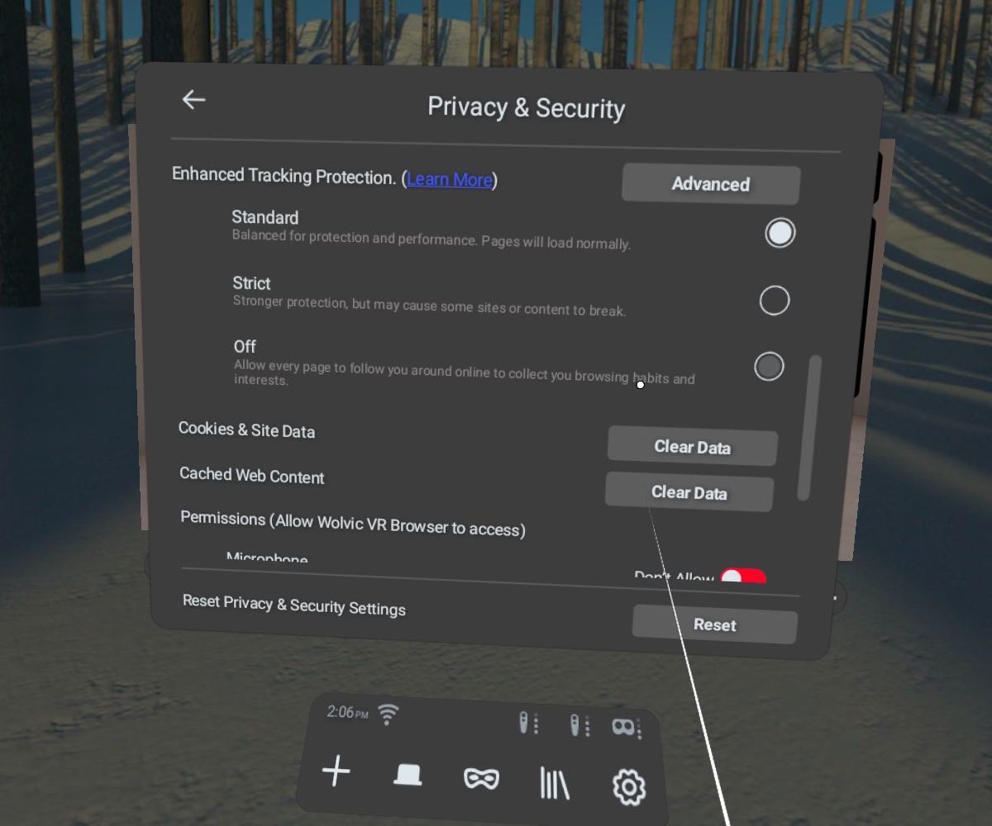Clear Data for Cached Web Content
The image size is (992, 826).
[689, 493]
